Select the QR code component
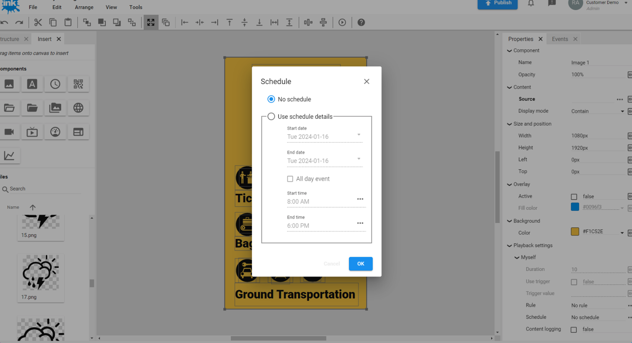Image resolution: width=632 pixels, height=343 pixels. point(78,84)
